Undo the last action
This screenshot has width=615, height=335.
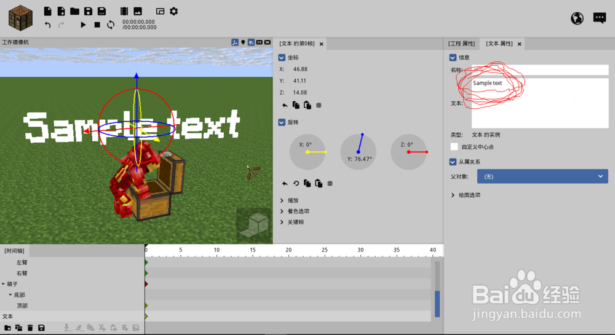click(47, 25)
